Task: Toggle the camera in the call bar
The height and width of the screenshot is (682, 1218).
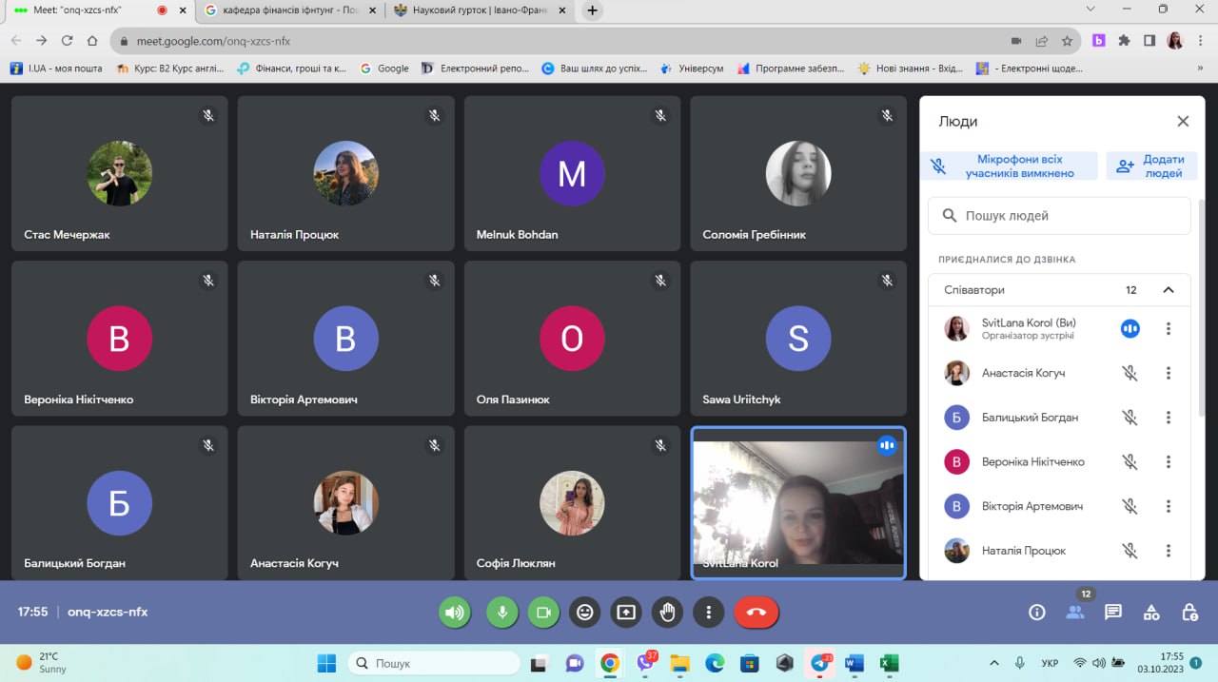Action: pos(543,613)
